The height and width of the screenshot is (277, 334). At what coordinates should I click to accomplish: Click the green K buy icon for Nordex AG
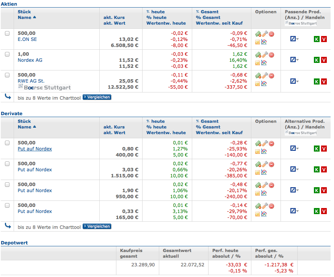tap(317, 60)
